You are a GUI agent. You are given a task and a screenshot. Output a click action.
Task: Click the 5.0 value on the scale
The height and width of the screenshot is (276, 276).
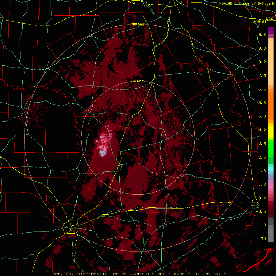(262, 116)
